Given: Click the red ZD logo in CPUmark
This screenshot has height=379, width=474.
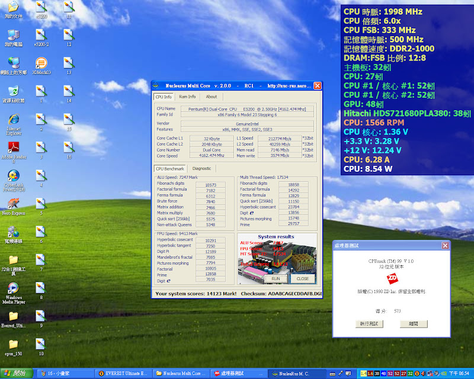Looking at the screenshot, I should (x=392, y=277).
